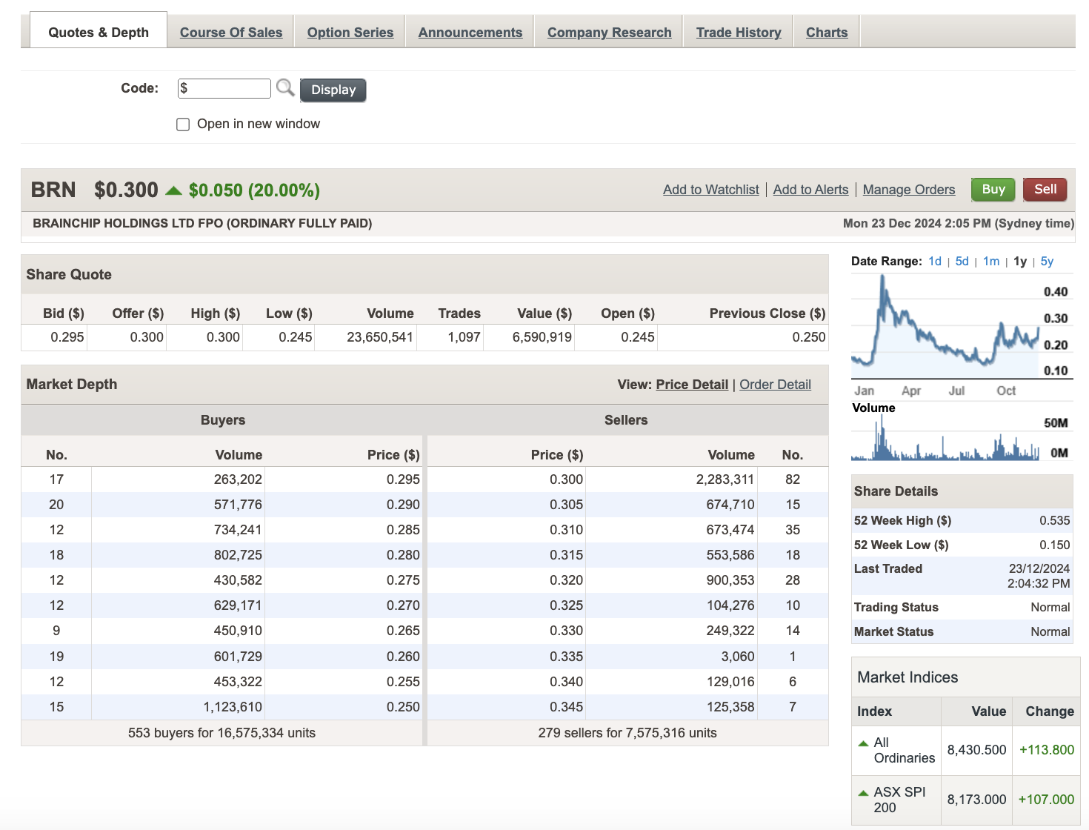
Task: Click the volume bar chart
Action: click(961, 439)
